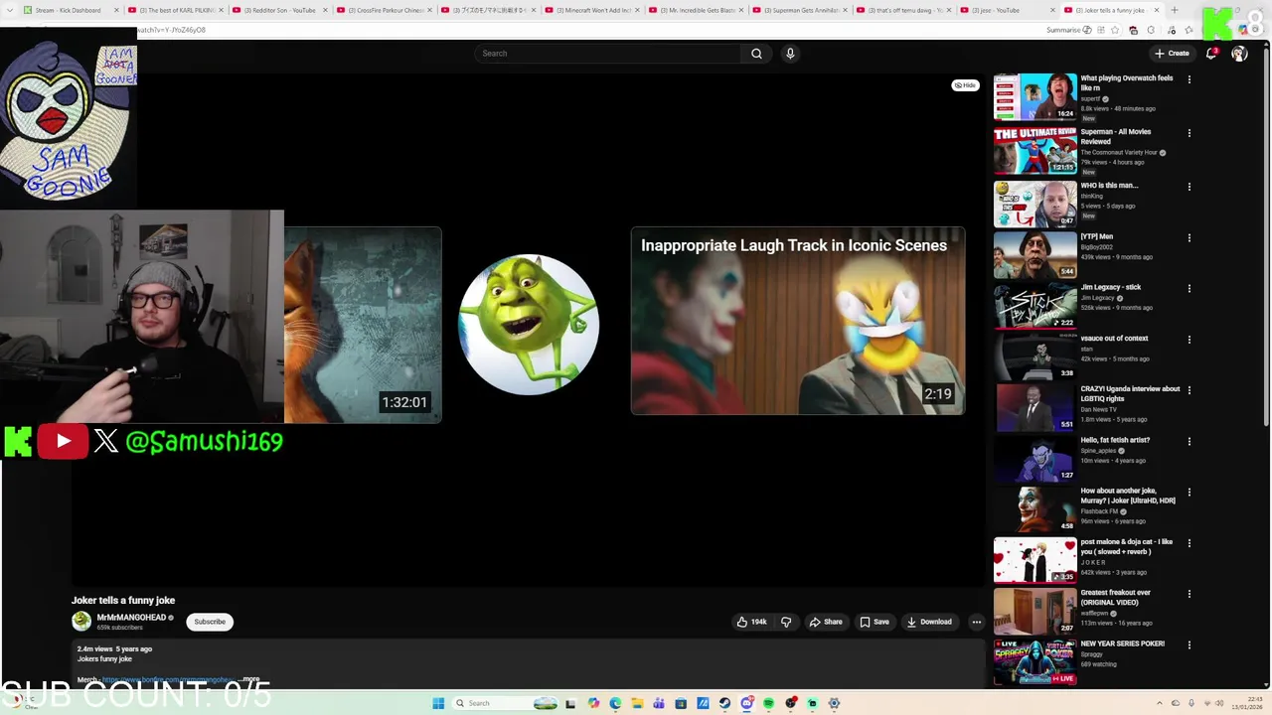Viewport: 1272px width, 715px height.
Task: Click the 'Joker tells a funny joke' title
Action: [x=123, y=600]
